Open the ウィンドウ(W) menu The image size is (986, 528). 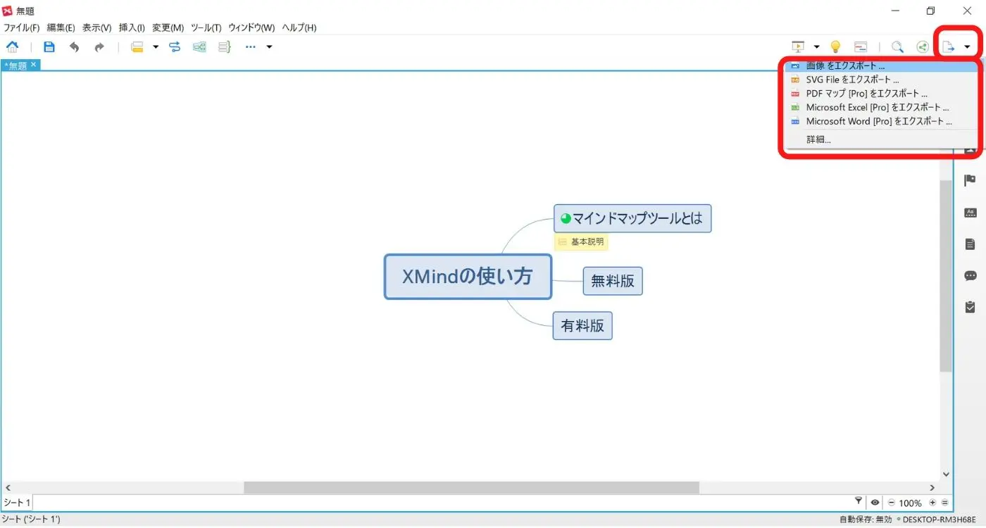click(x=251, y=28)
